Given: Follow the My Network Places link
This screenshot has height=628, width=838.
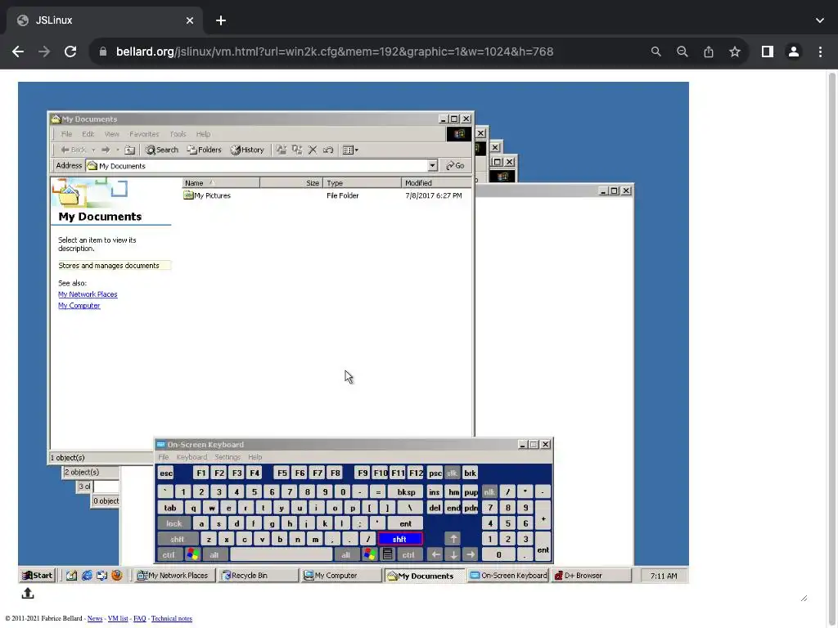Looking at the screenshot, I should pos(88,294).
